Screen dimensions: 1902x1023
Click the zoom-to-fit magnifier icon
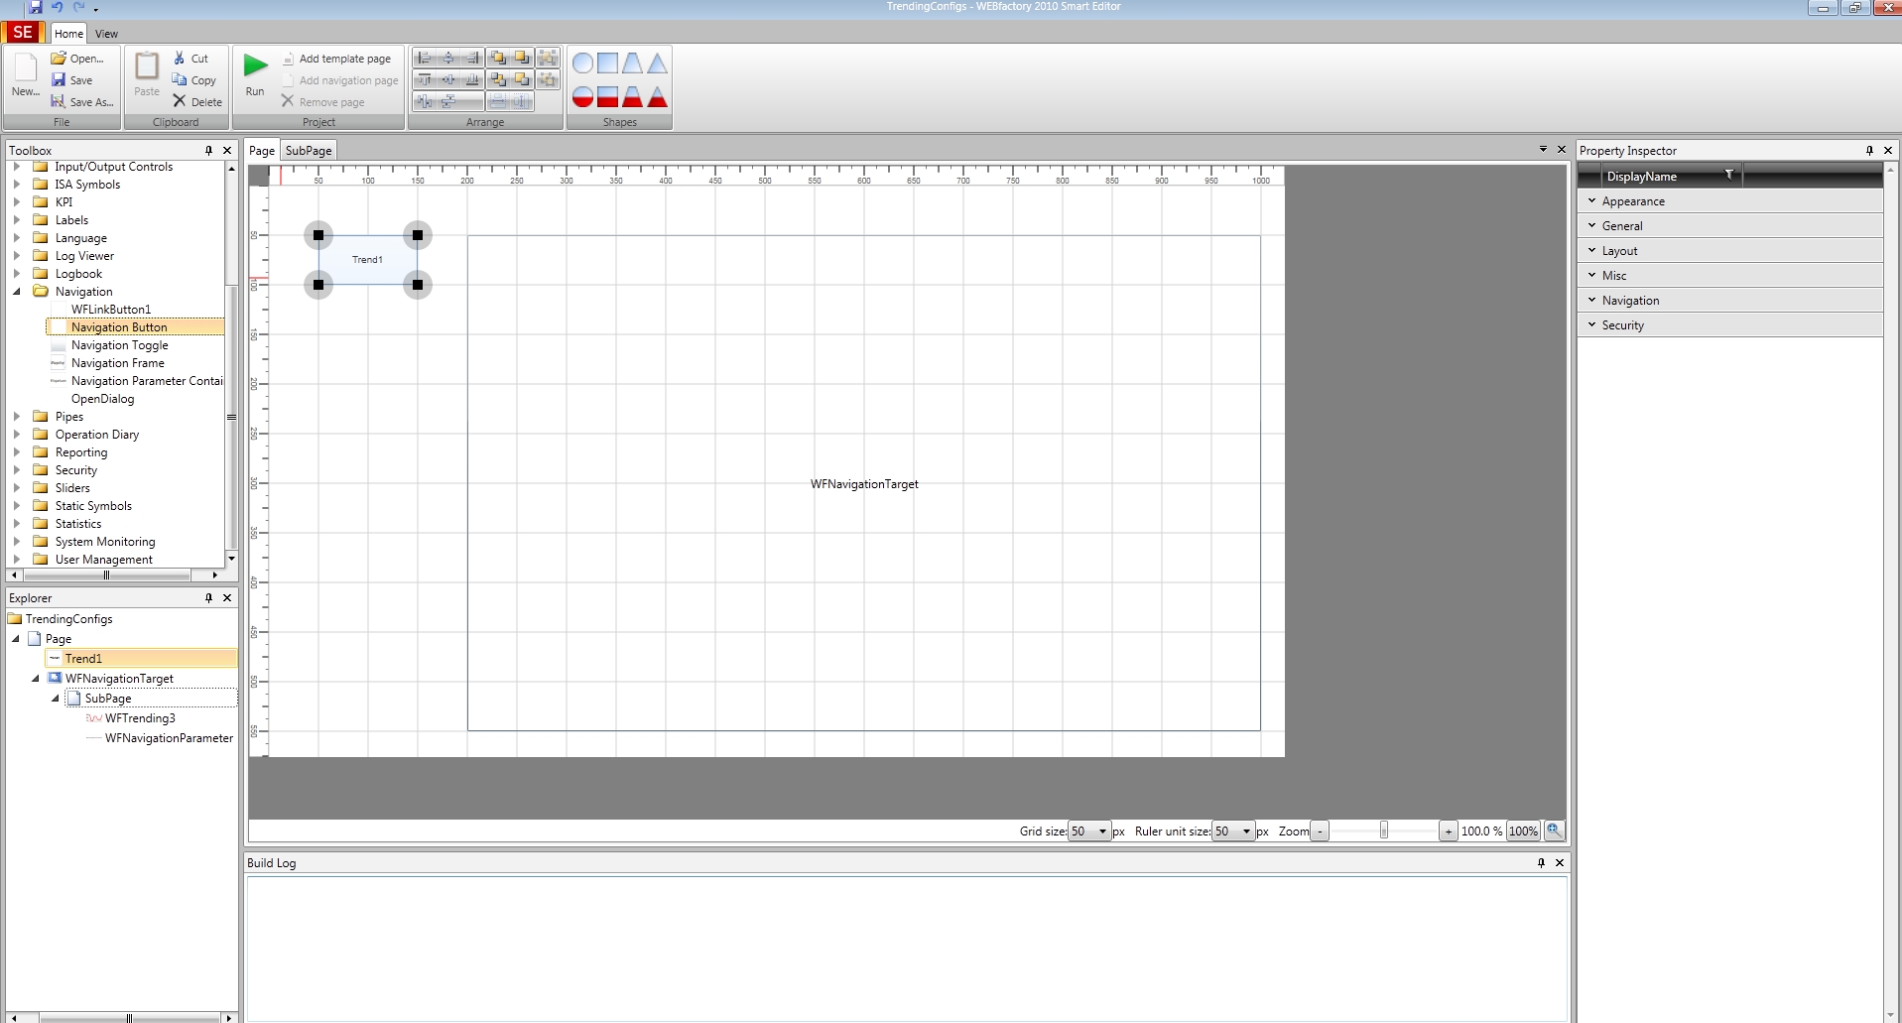(x=1554, y=831)
